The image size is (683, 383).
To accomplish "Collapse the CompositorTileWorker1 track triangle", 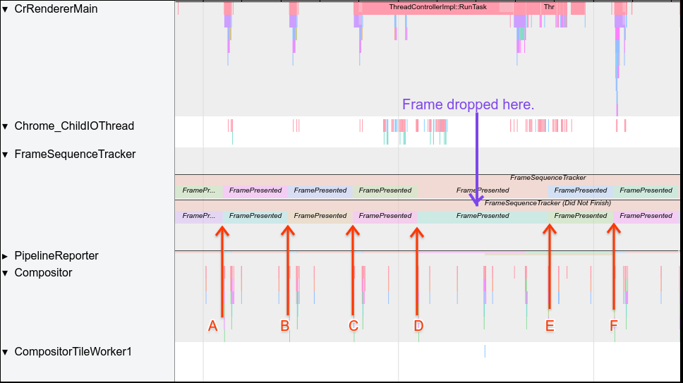I will [x=6, y=352].
